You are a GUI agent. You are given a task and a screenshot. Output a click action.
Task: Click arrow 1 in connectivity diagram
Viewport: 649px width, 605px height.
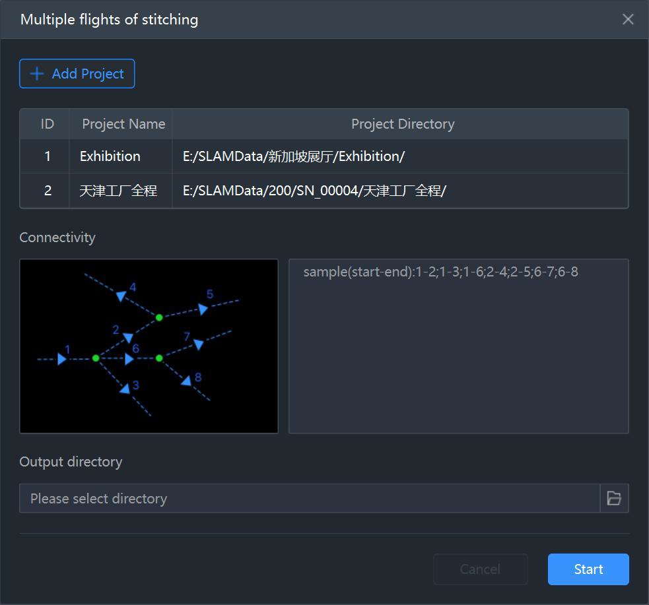pos(62,358)
